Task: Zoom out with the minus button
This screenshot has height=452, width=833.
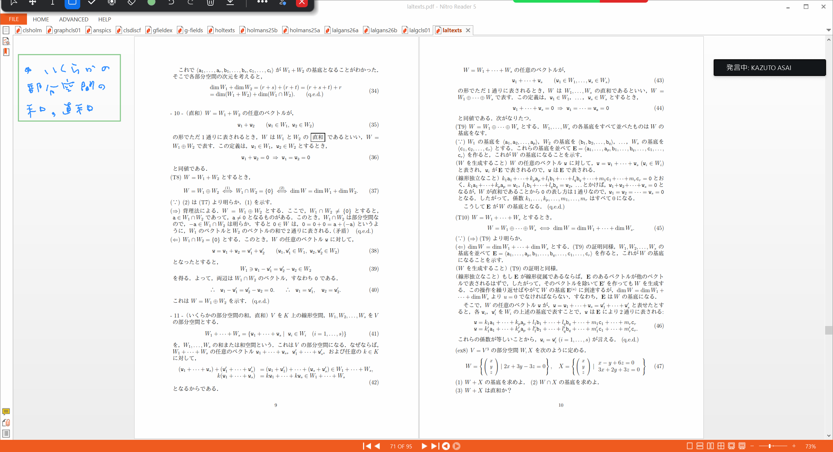Action: pos(752,446)
